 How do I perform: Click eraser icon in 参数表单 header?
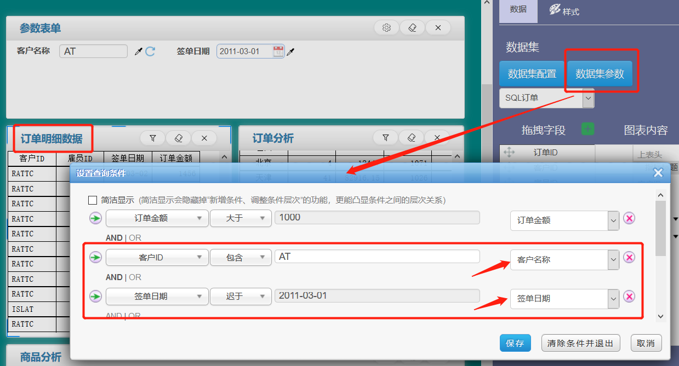[413, 28]
